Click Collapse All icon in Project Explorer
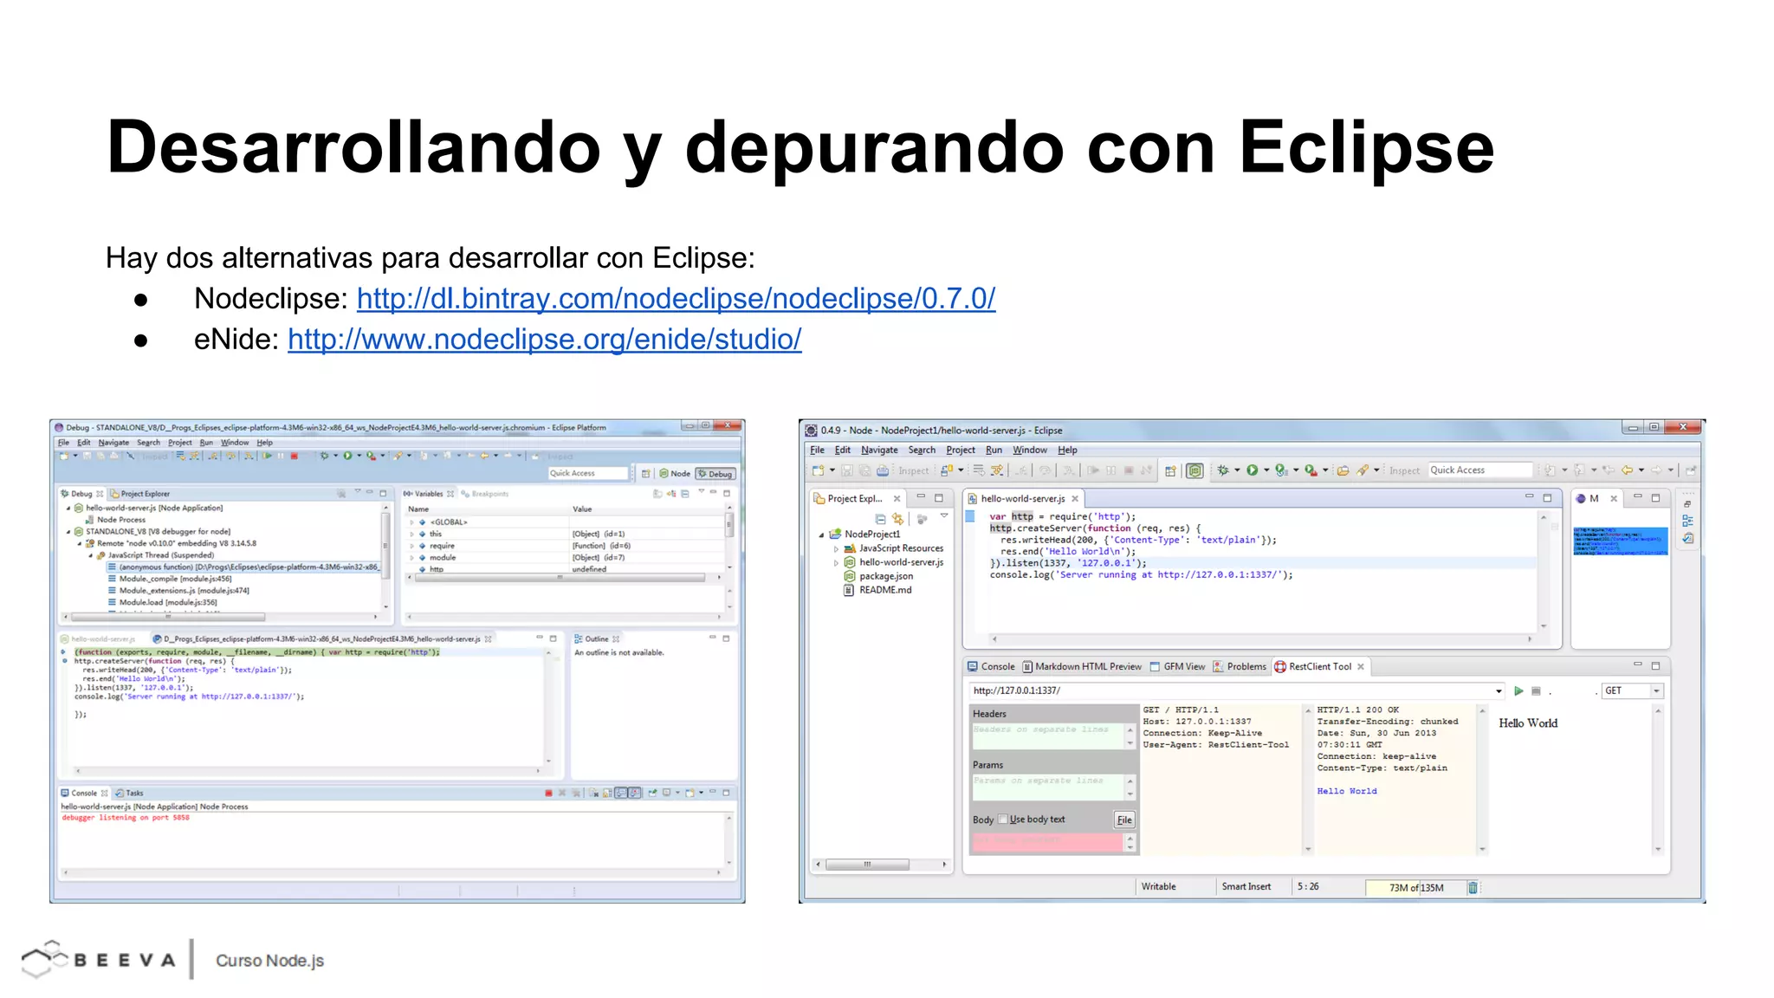1774x998 pixels. point(880,519)
